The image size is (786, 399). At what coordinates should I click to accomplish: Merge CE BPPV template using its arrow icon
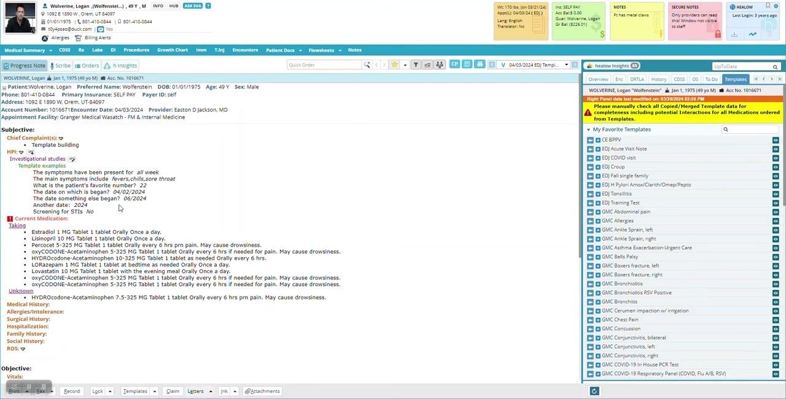(x=590, y=140)
